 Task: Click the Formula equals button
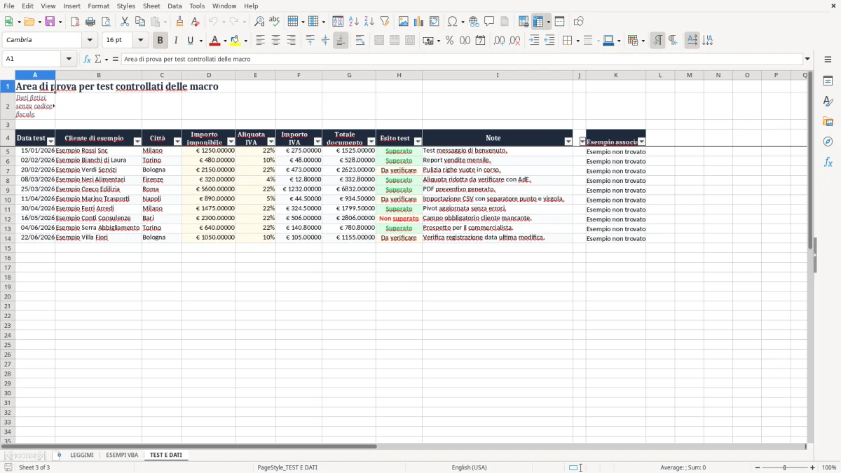pos(116,59)
